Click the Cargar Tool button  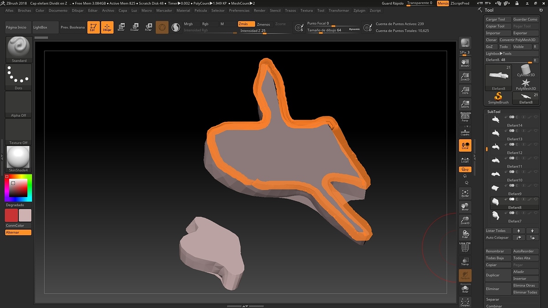coord(498,19)
